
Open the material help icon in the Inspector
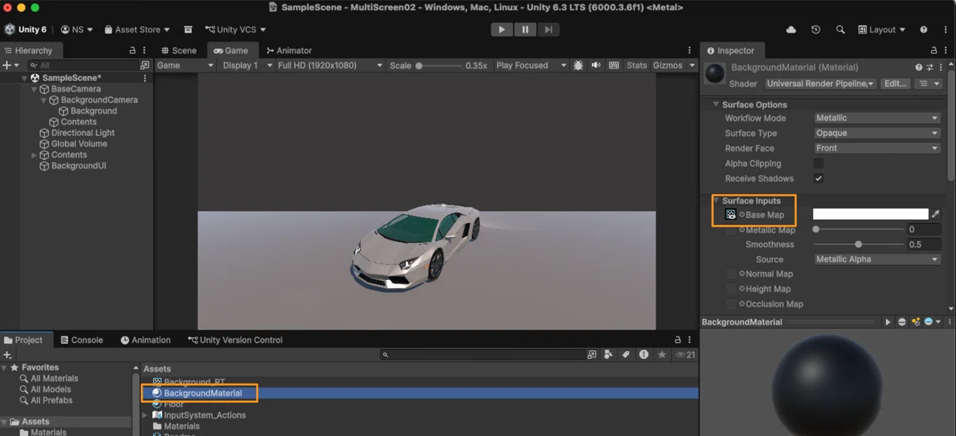919,68
